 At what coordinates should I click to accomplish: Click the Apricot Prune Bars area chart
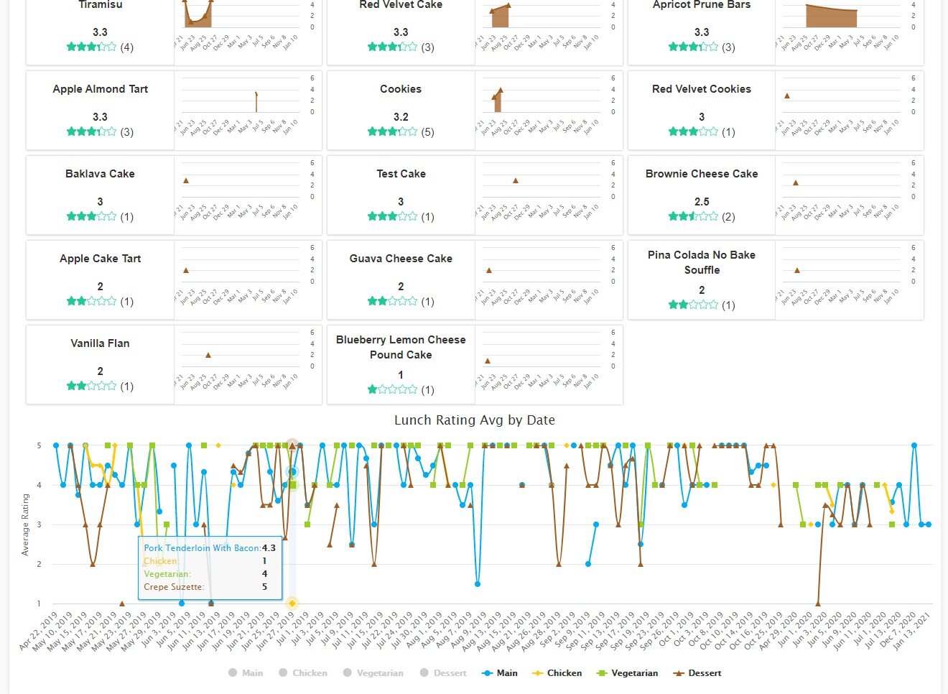(x=832, y=16)
